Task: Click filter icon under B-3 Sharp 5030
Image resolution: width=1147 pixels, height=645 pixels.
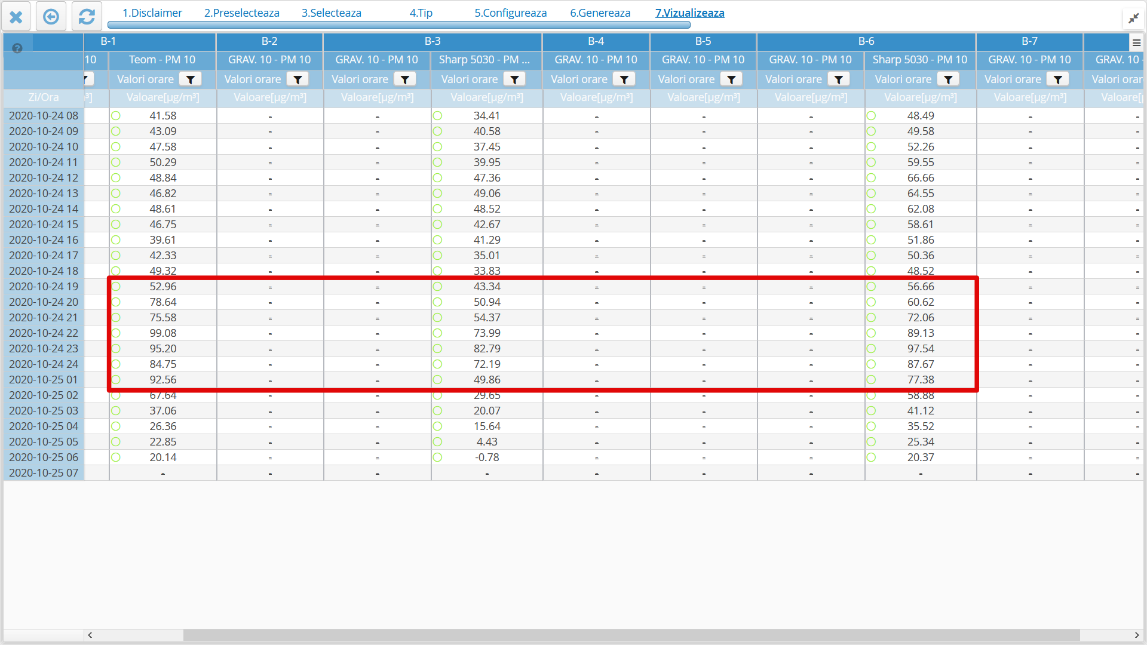Action: click(x=514, y=79)
